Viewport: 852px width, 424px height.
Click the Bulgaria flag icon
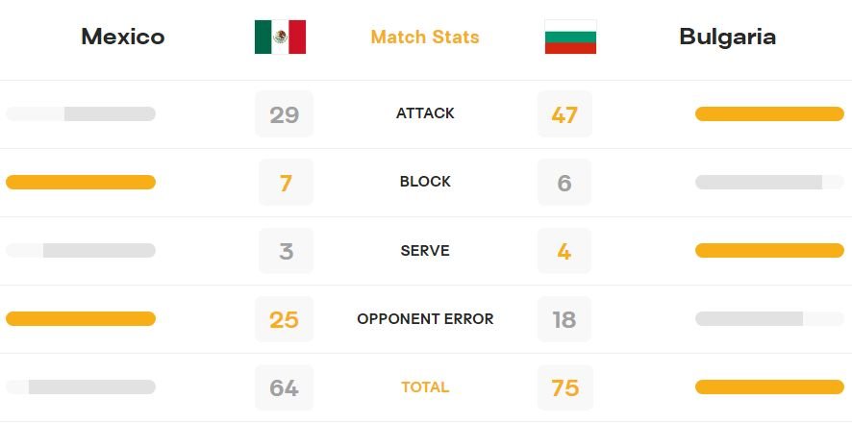pos(570,37)
